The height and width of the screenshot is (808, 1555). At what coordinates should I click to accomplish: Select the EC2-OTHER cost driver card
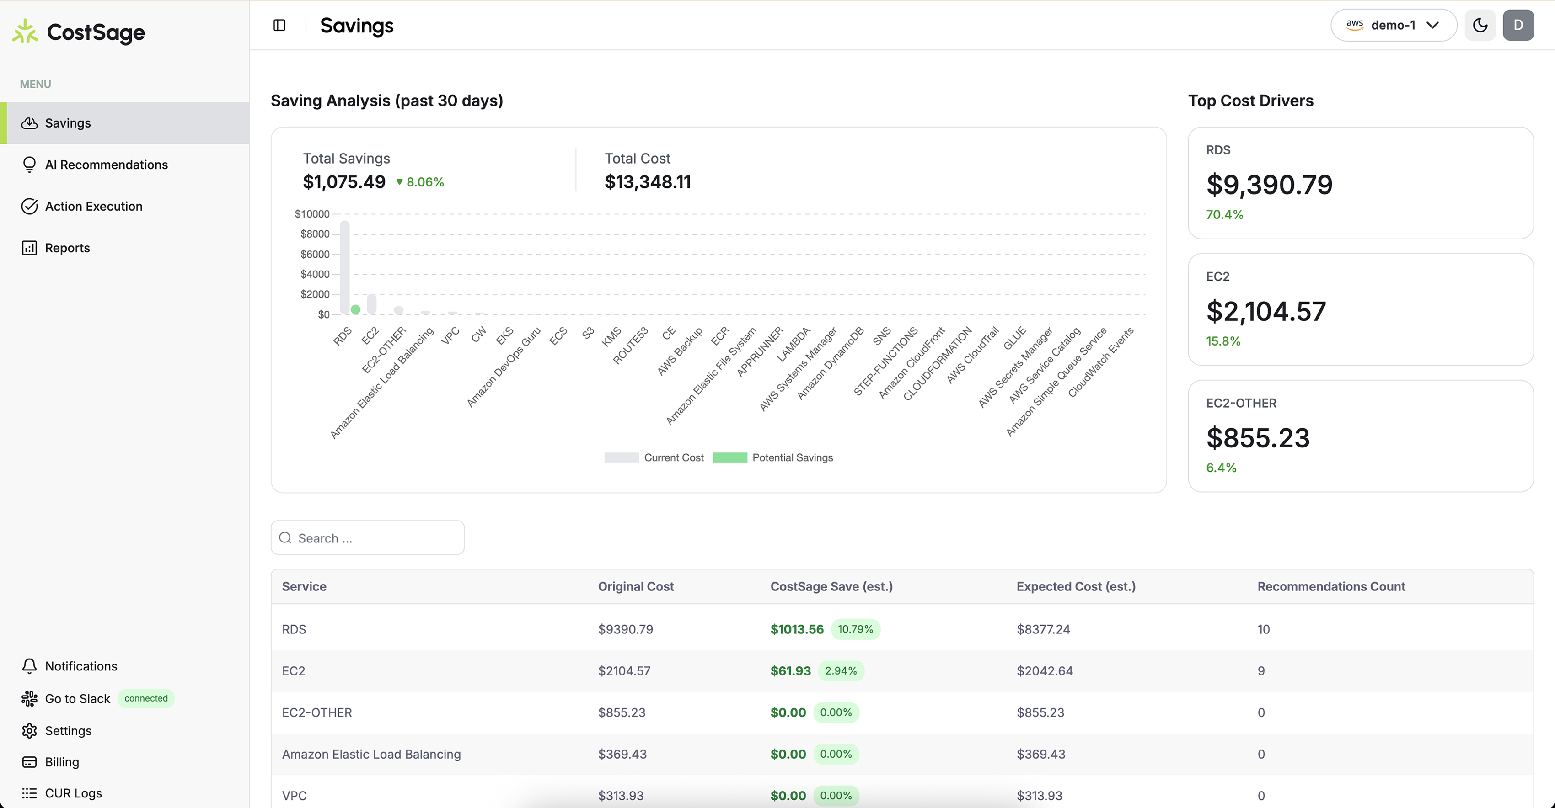pos(1361,436)
